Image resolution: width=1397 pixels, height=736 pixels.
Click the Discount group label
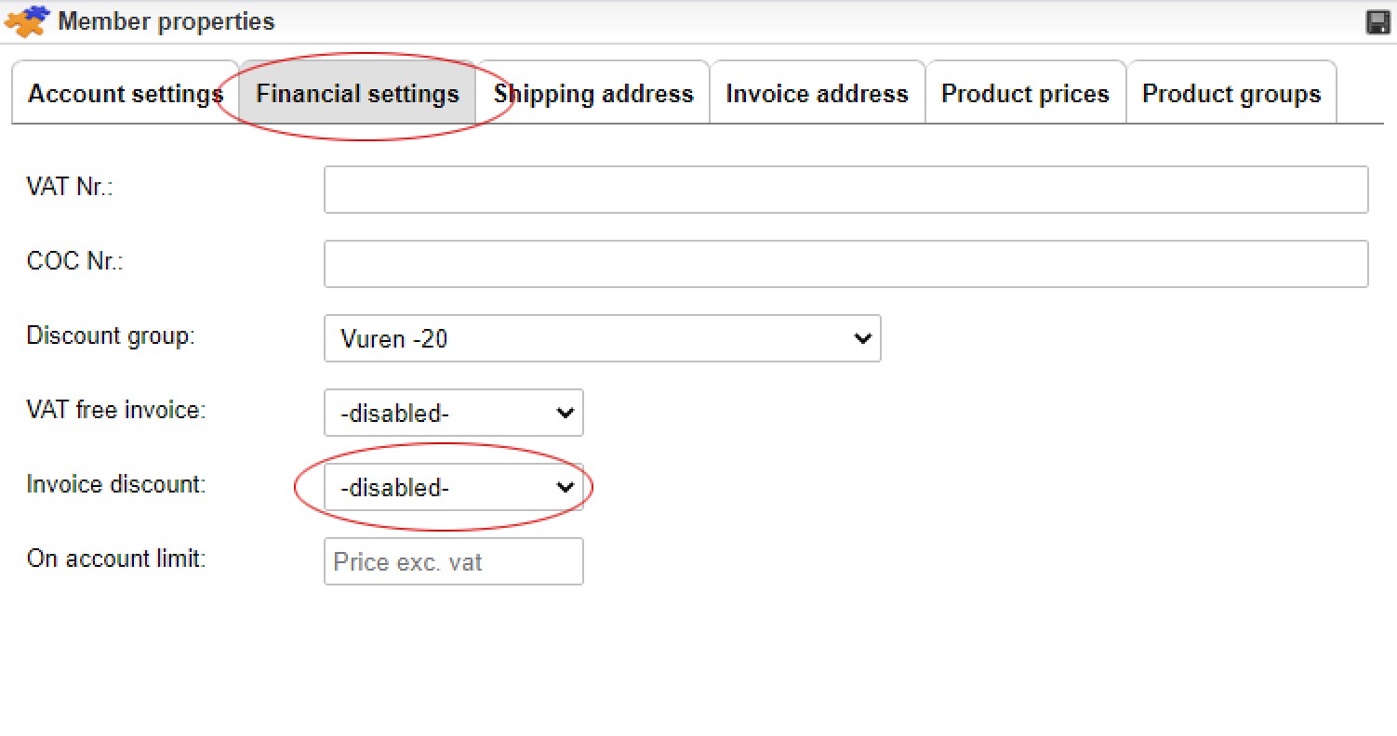click(111, 335)
